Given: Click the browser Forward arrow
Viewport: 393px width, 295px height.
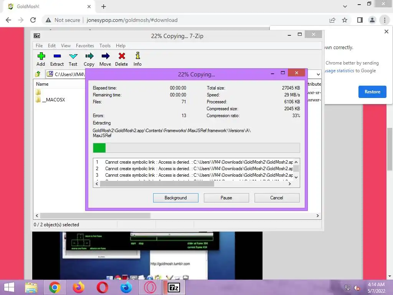Looking at the screenshot, I should pyautogui.click(x=21, y=20).
